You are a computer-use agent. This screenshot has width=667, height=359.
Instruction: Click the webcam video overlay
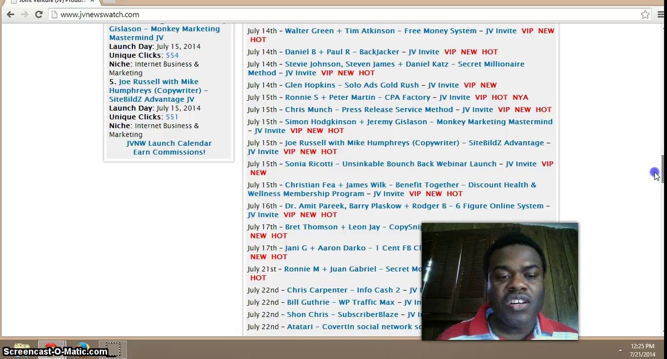(500, 282)
